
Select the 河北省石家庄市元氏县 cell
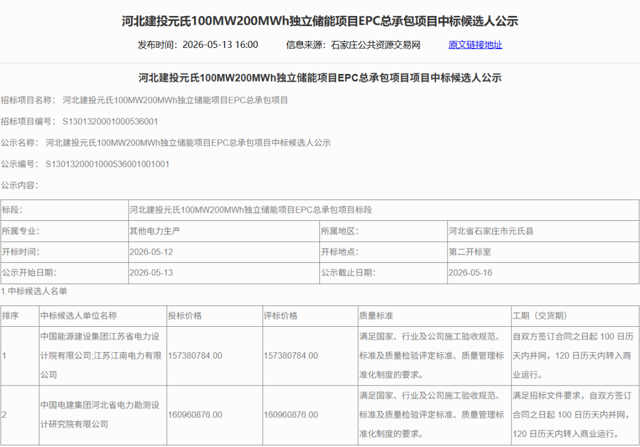coord(543,231)
